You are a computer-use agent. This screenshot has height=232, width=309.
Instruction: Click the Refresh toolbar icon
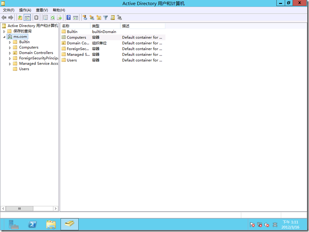tap(52, 18)
